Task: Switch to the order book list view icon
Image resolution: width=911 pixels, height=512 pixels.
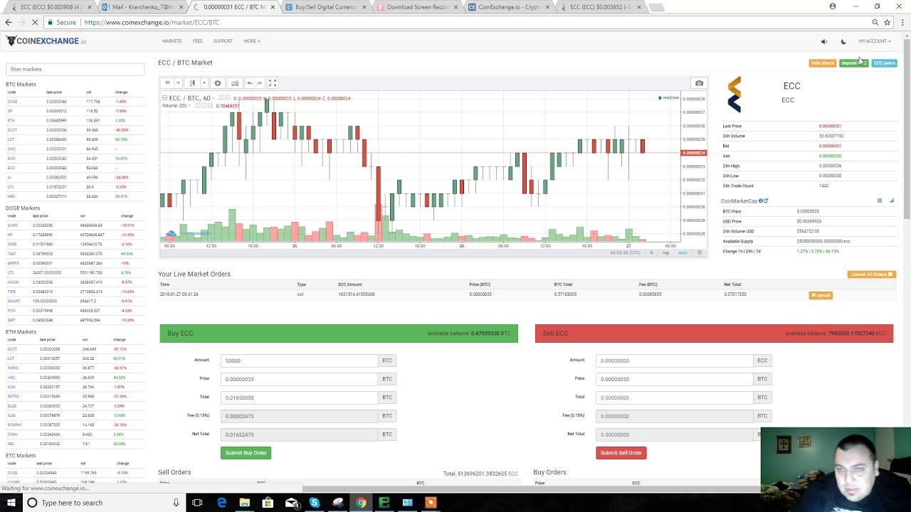Action: [879, 201]
